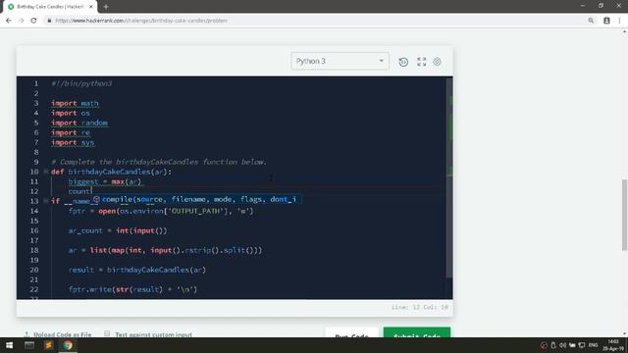Collapse the birthdayCakeCandles function fold marker
The image size is (628, 353).
[46, 172]
